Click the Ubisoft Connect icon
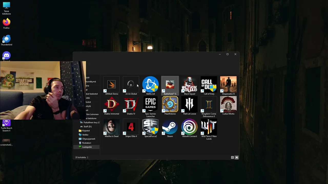Screen dimensions: 328x184 point(189,128)
